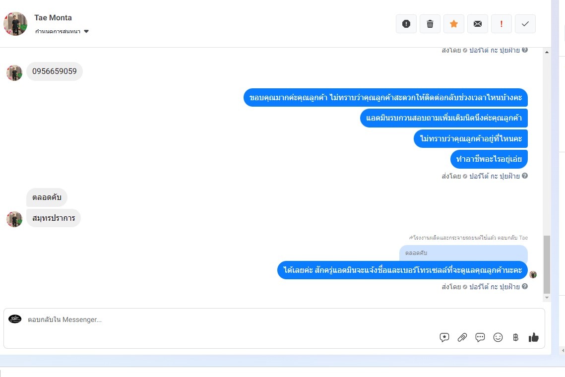
Task: Open the กำหนดการสนทนา dropdown
Action: pyautogui.click(x=62, y=31)
